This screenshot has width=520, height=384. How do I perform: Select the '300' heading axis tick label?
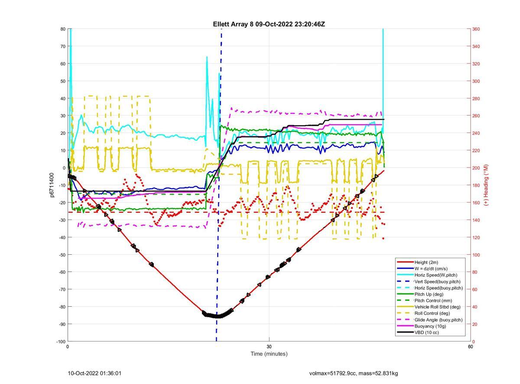(476, 81)
